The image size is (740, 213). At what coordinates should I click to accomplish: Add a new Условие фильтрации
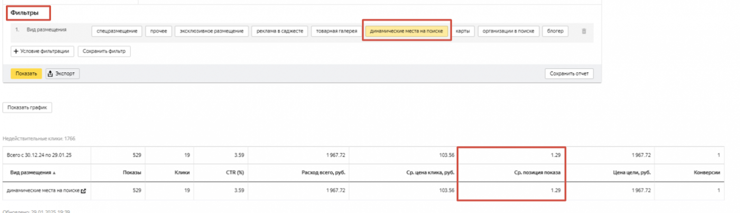42,51
